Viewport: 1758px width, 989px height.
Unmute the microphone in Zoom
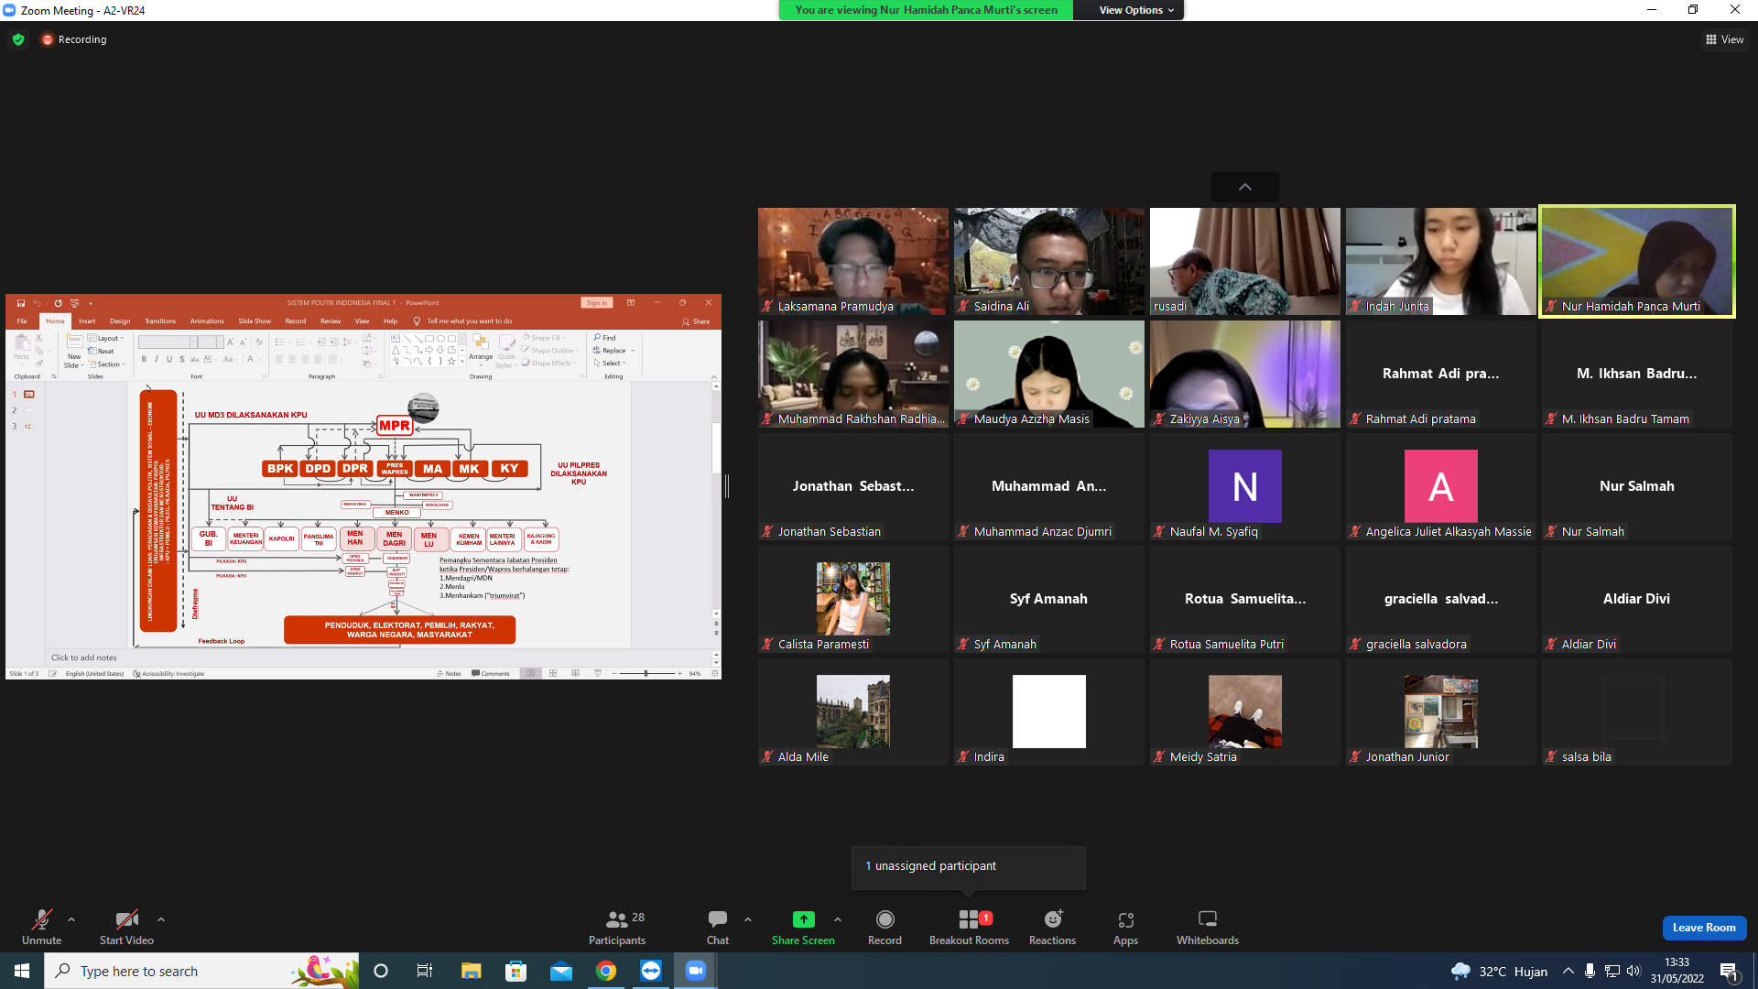[x=41, y=927]
